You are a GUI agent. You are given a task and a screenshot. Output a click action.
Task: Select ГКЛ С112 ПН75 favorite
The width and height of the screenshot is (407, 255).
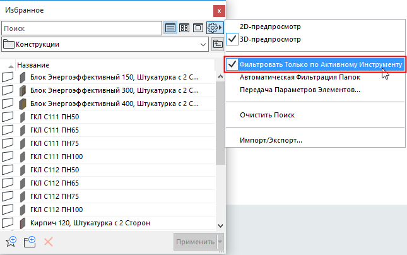[54, 196]
